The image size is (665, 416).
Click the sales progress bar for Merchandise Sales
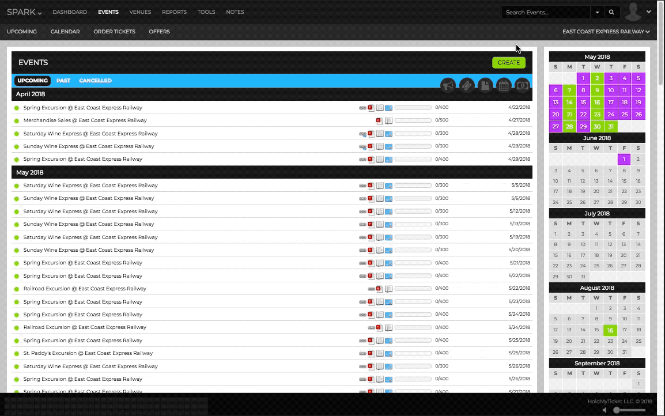pyautogui.click(x=413, y=120)
